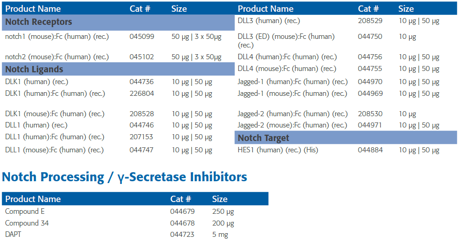This screenshot has height=240, width=459.
Task: Click catalog number 226804
Action: pos(142,94)
